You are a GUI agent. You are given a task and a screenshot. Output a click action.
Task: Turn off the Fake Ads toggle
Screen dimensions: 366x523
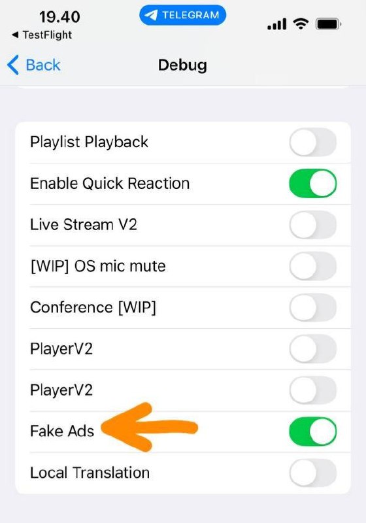312,431
